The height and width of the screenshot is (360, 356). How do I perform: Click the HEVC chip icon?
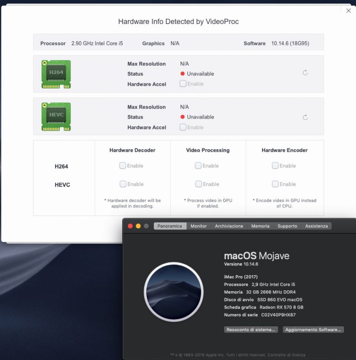pos(56,117)
